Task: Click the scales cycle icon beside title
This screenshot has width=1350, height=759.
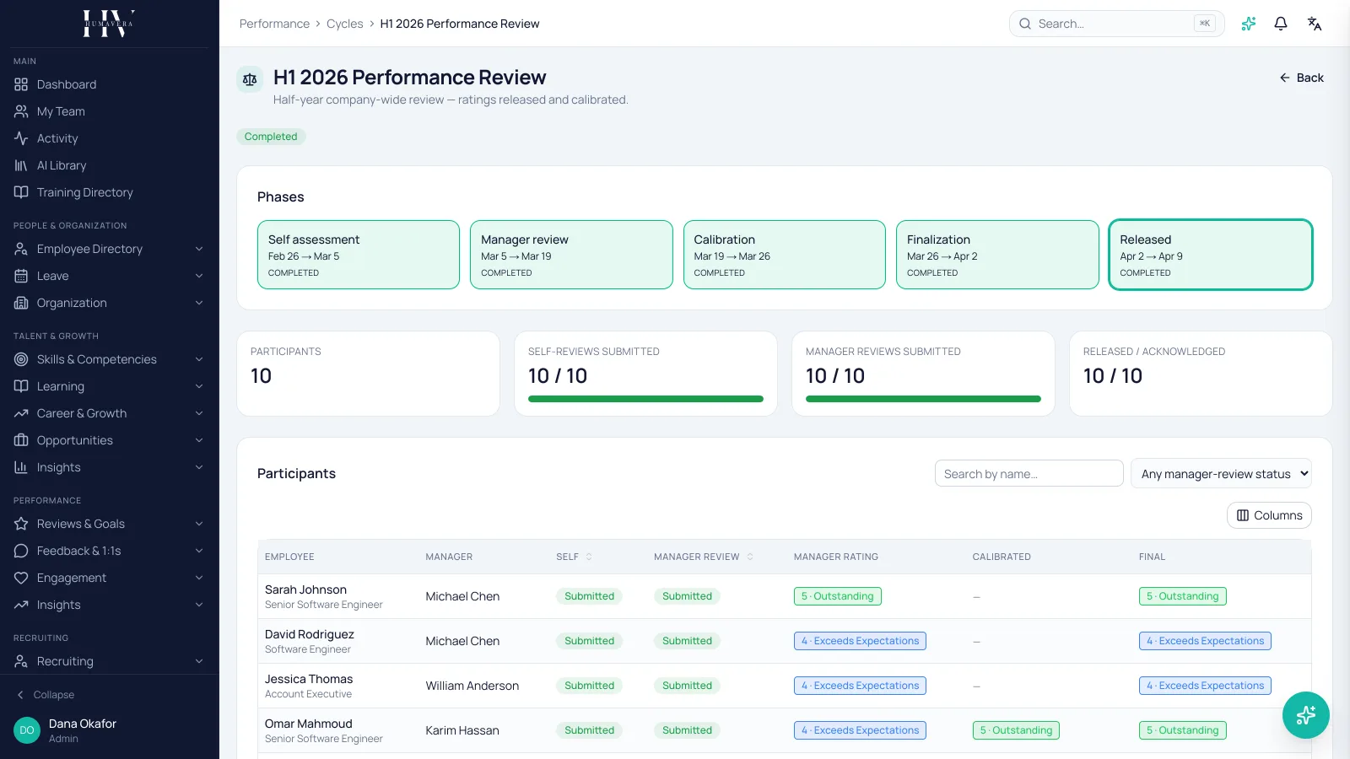Action: (250, 79)
